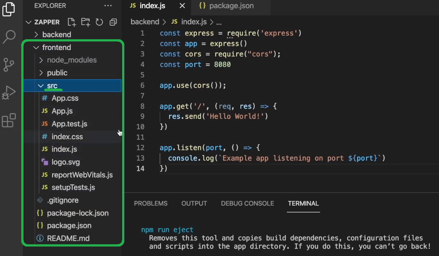
Task: Open the Search view in activity bar
Action: pos(9,37)
